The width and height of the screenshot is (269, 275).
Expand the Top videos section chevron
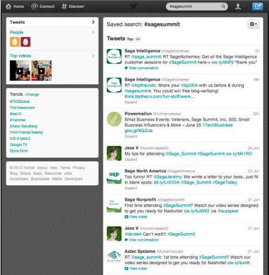point(93,56)
